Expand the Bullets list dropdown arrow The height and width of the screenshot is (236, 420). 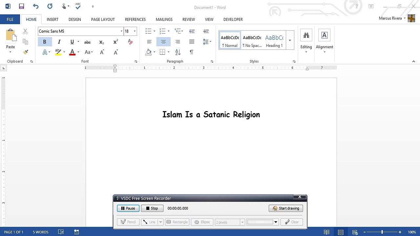tap(154, 31)
